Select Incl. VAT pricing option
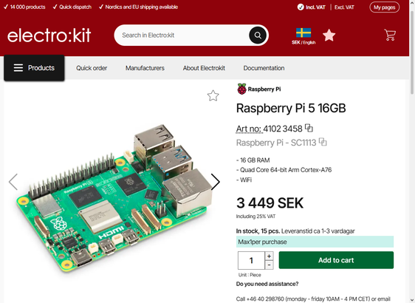415x303 pixels. [312, 7]
